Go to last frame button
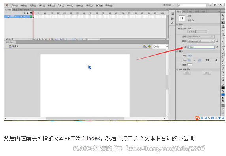The width and height of the screenshot is (226, 156). pyautogui.click(x=46, y=39)
